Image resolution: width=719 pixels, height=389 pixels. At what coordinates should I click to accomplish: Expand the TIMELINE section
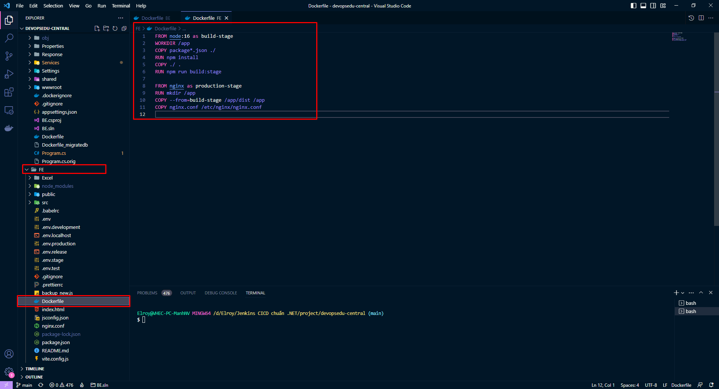click(x=34, y=369)
